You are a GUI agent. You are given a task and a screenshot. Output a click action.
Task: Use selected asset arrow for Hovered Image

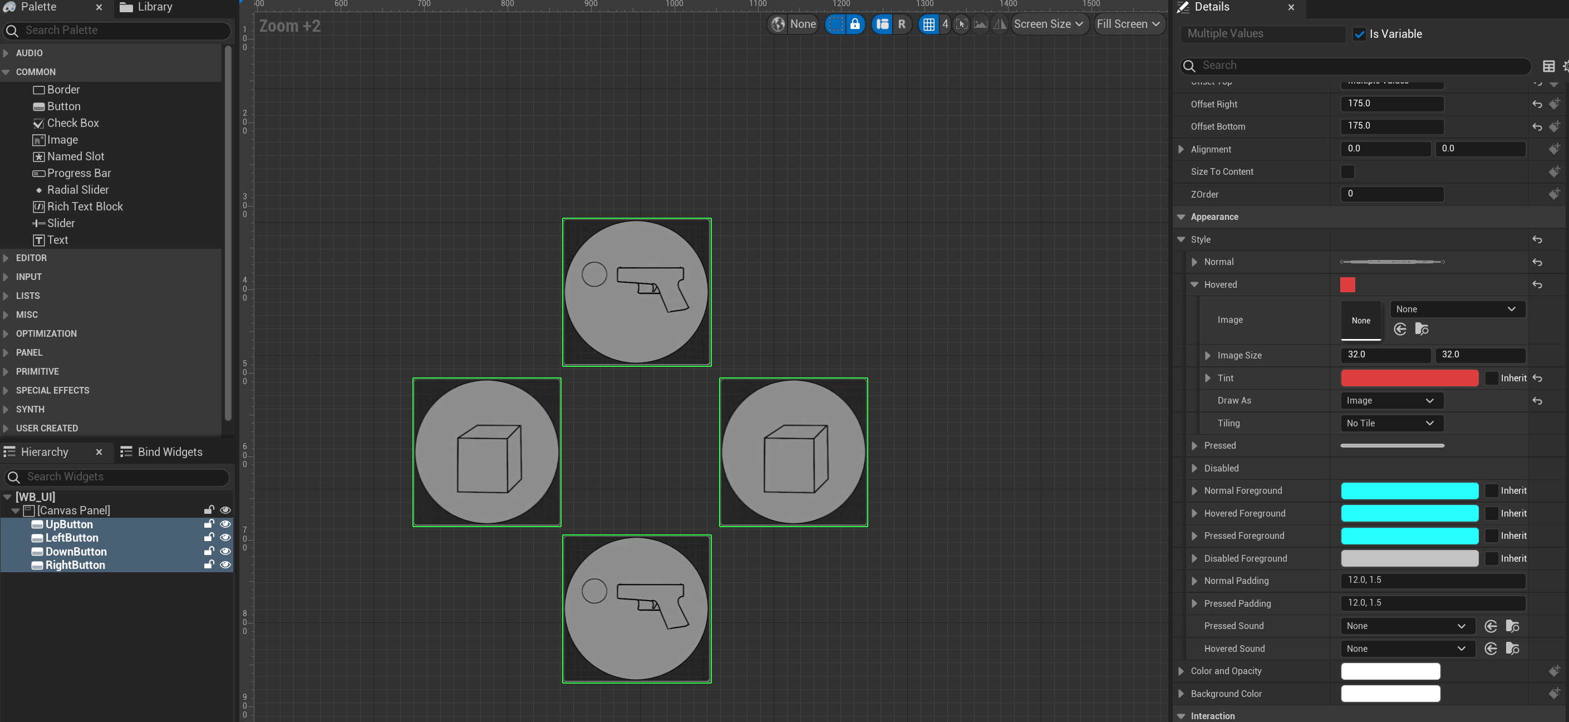pyautogui.click(x=1400, y=330)
